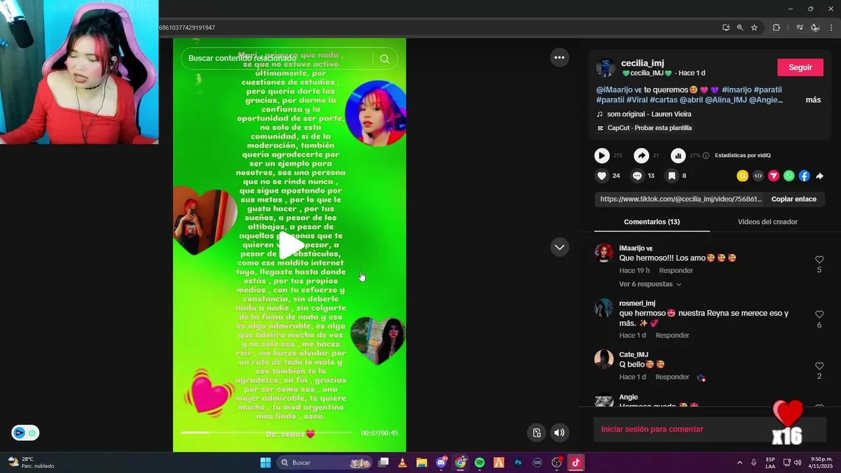Screen dimensions: 841x473
Task: Open Chrome media controls icon
Action: 800,28
